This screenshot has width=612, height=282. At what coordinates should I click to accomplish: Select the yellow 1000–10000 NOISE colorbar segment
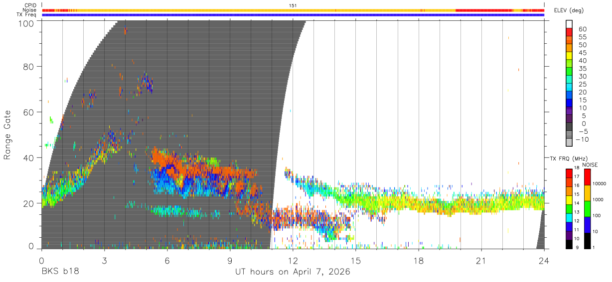[587, 192]
